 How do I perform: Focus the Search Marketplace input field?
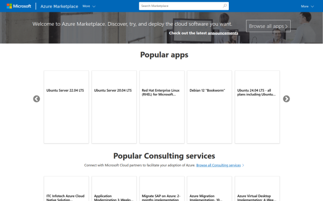(180, 6)
